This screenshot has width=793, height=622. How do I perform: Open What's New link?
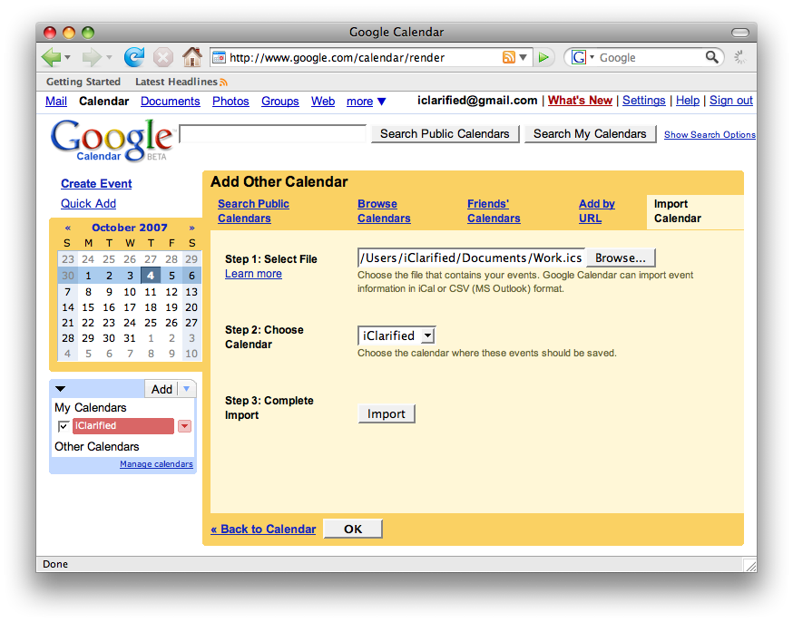pyautogui.click(x=580, y=101)
